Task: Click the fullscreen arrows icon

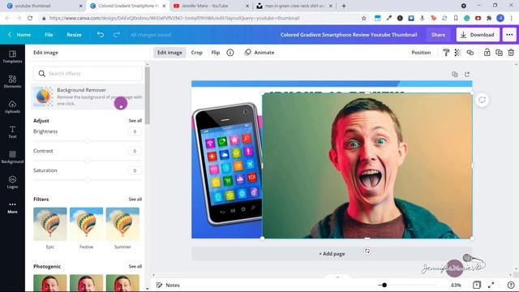Action: [x=491, y=285]
